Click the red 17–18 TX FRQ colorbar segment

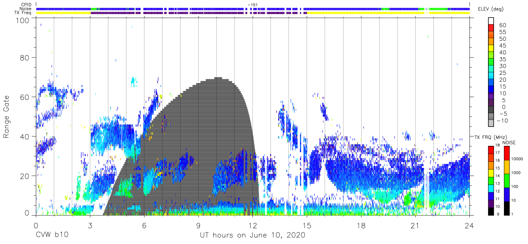point(491,149)
